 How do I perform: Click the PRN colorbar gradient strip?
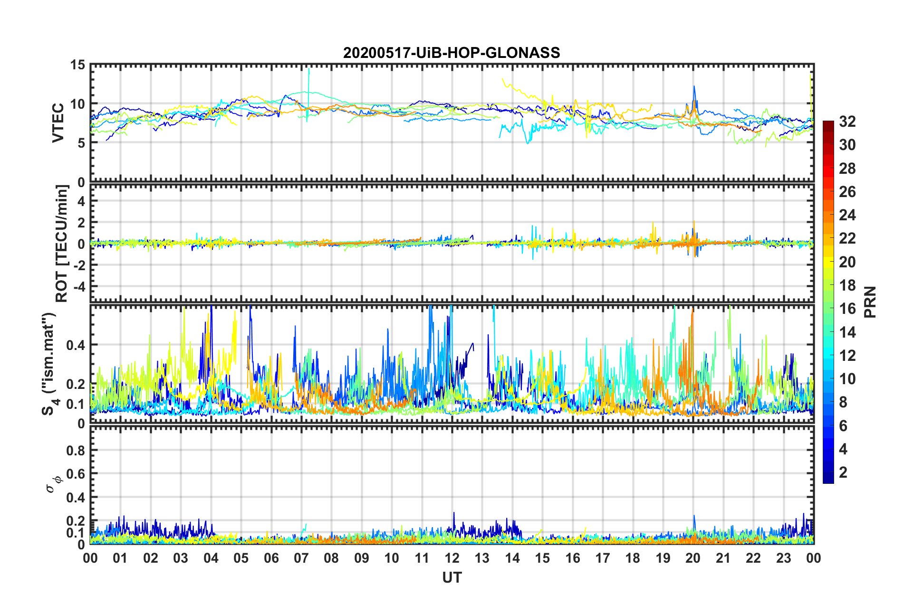tap(828, 302)
